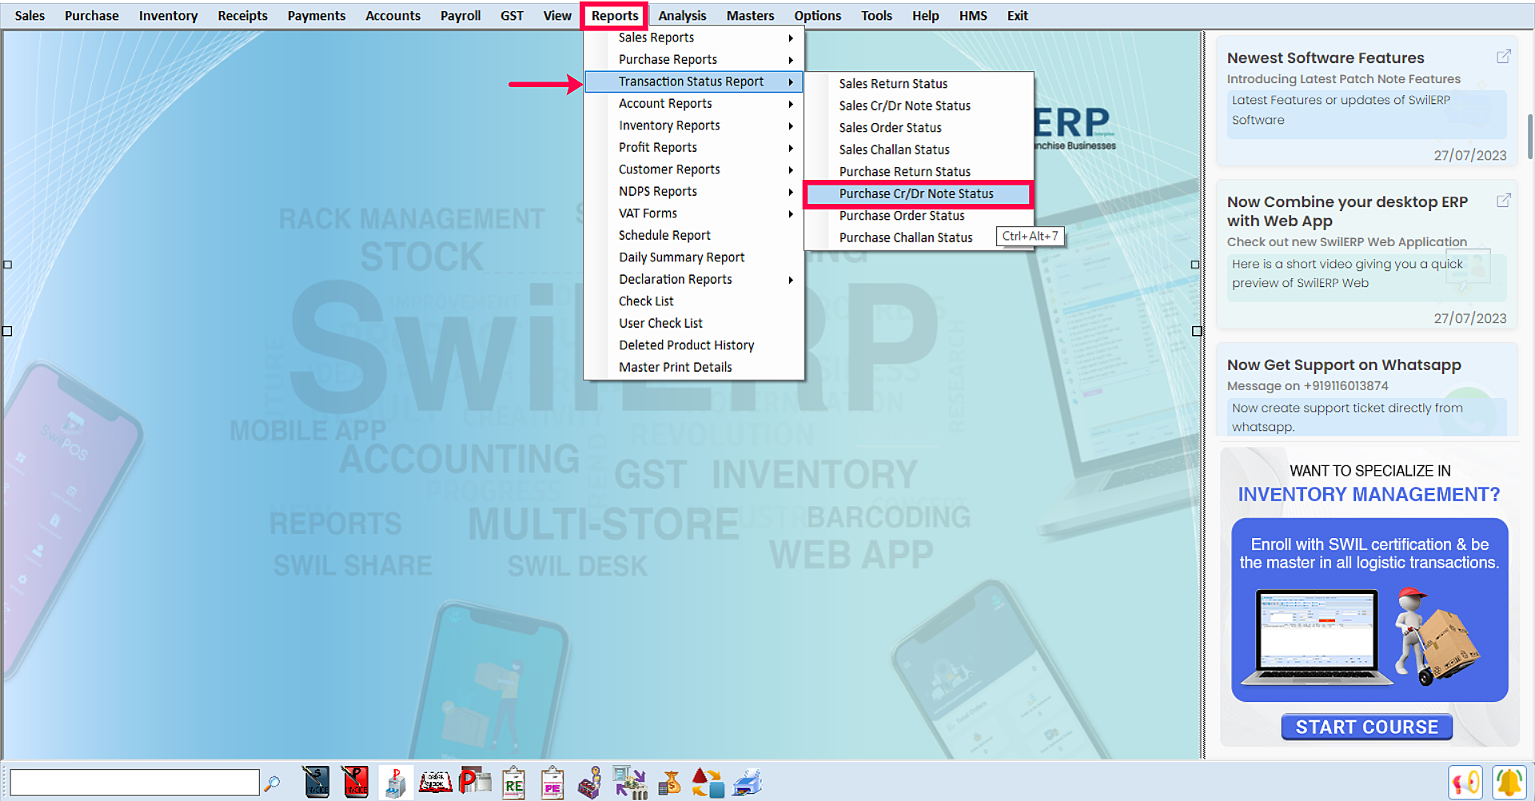Open the PE clipboard toolbar icon

pos(552,783)
